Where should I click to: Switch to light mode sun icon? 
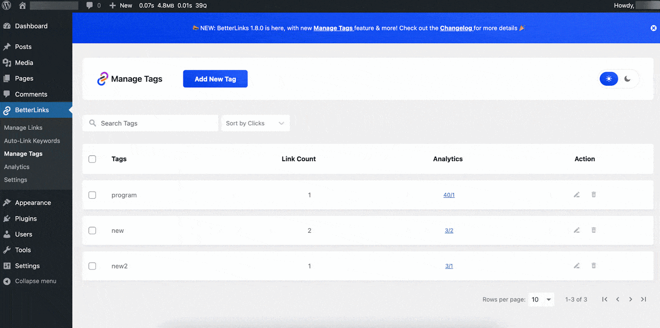[x=609, y=79]
